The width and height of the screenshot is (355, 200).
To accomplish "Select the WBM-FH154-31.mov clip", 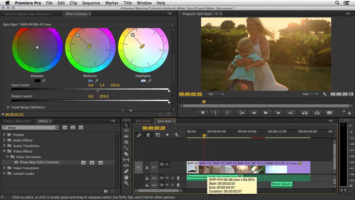I will click(288, 167).
